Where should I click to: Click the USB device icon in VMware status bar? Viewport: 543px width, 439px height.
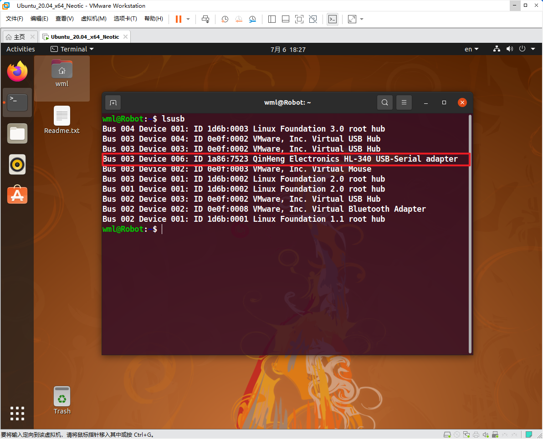(495, 434)
